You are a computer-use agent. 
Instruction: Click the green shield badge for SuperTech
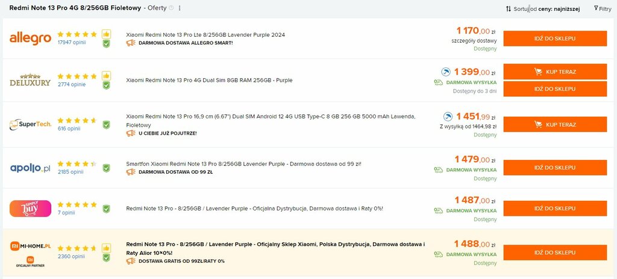(106, 124)
